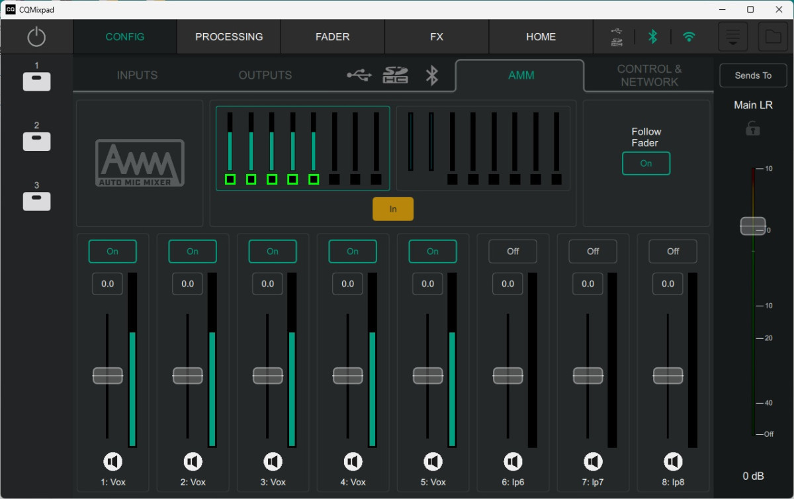Open the INPUTS sub-tab

[x=138, y=75]
